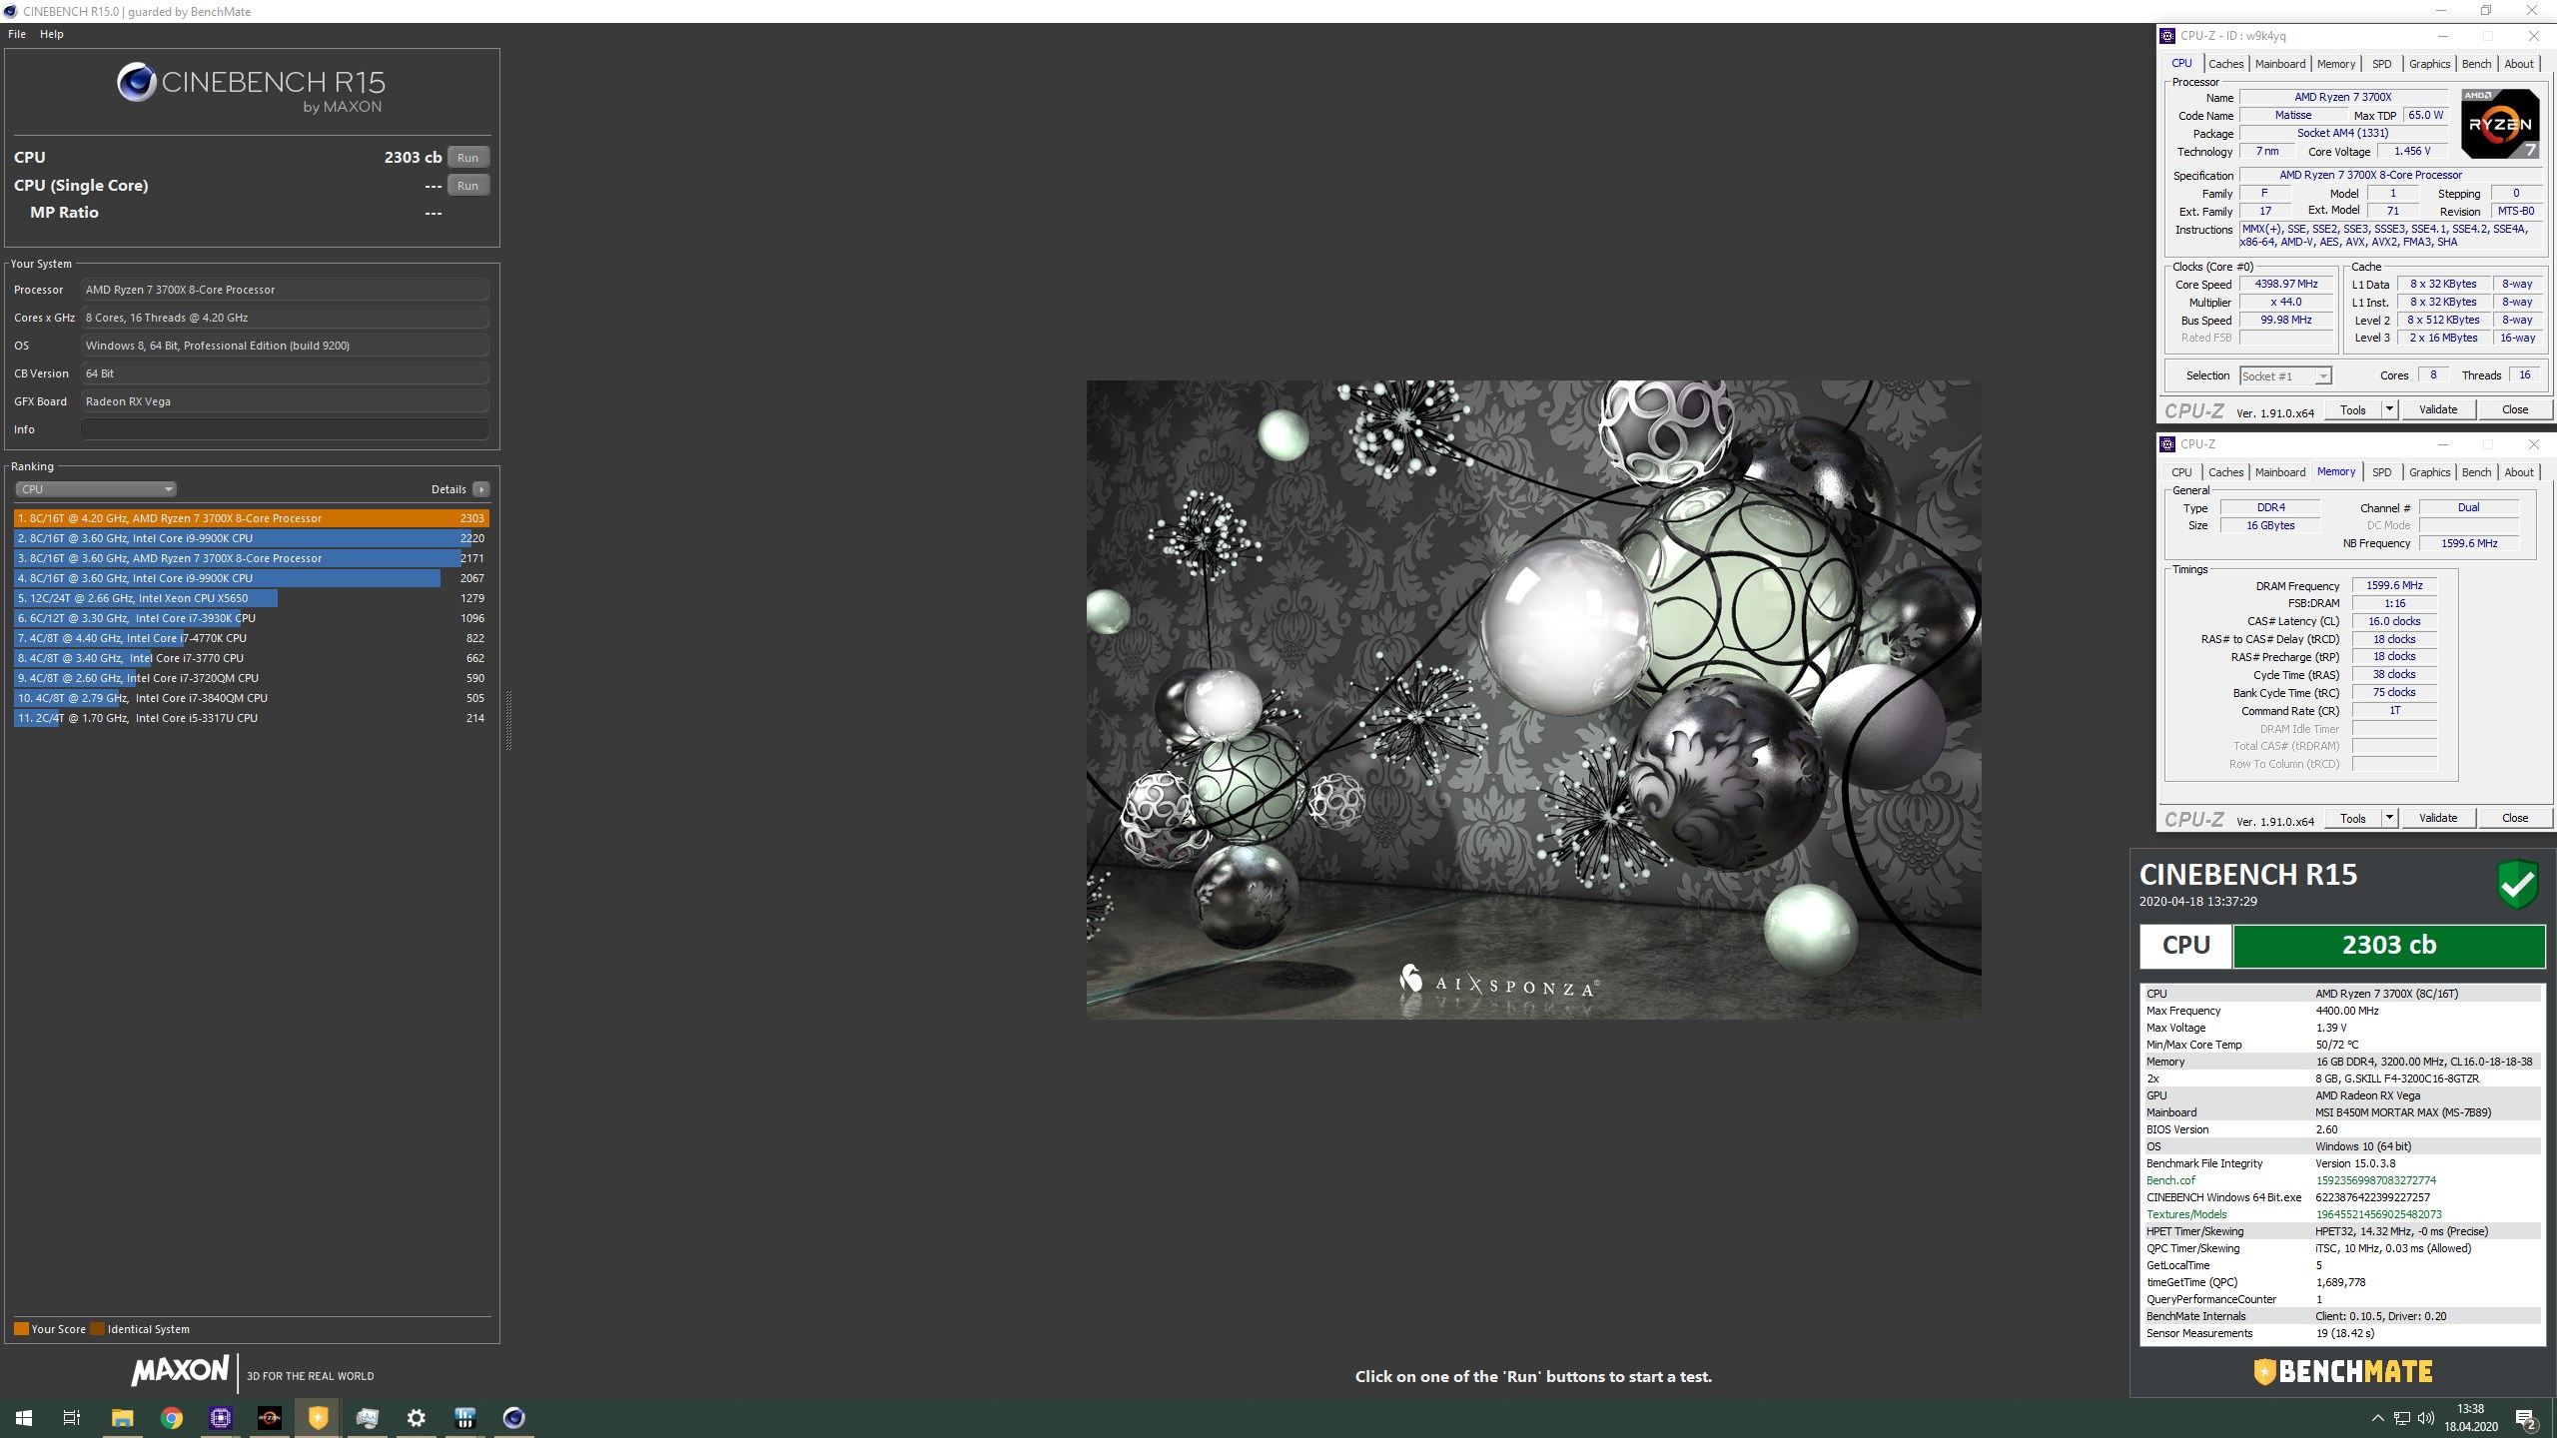This screenshot has width=2557, height=1438.
Task: Open Task View from the taskbar
Action: pos(72,1418)
